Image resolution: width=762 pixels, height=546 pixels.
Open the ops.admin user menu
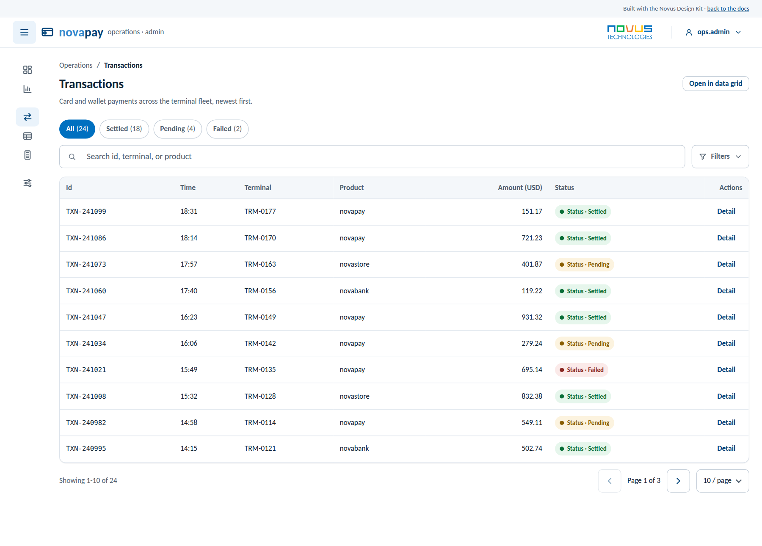[x=713, y=32]
